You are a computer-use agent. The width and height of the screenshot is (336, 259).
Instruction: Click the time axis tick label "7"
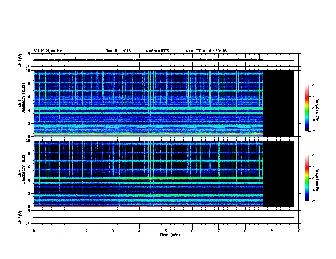[x=219, y=231]
